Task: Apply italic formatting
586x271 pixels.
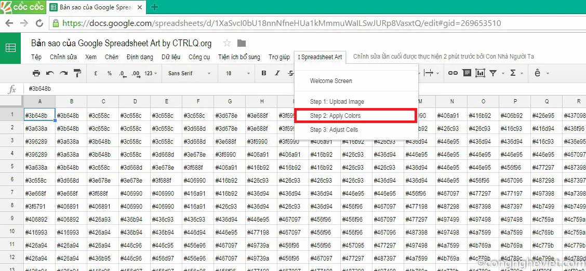Action: point(277,73)
